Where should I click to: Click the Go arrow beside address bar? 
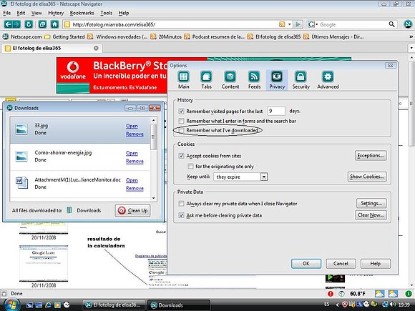tap(298, 24)
